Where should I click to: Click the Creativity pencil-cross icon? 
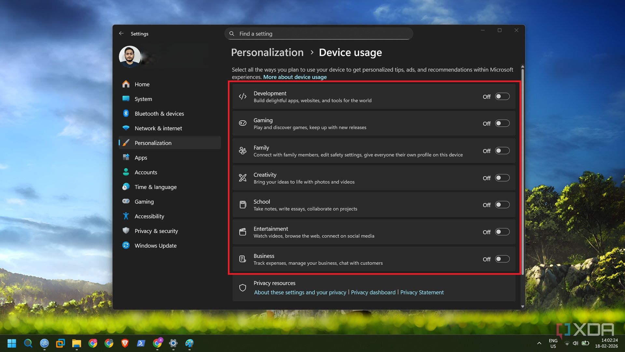(243, 178)
